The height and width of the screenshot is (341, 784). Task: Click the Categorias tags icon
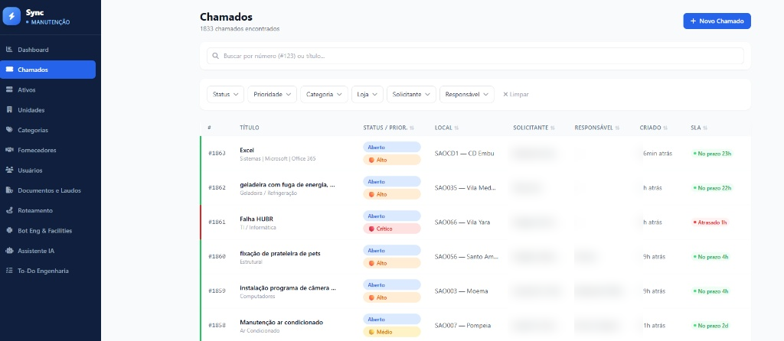point(9,130)
